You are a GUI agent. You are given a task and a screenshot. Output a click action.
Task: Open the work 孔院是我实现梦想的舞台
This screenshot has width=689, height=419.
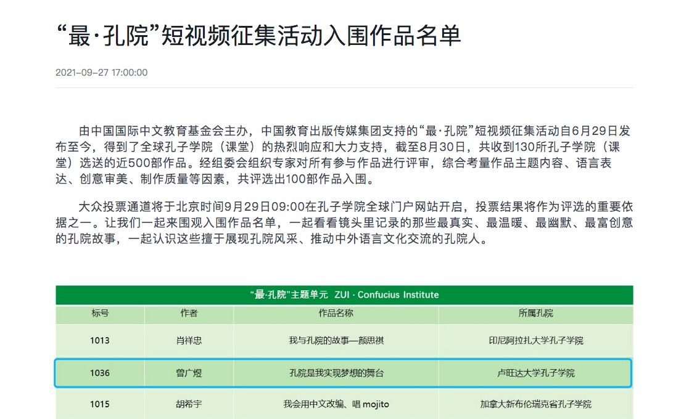(336, 373)
